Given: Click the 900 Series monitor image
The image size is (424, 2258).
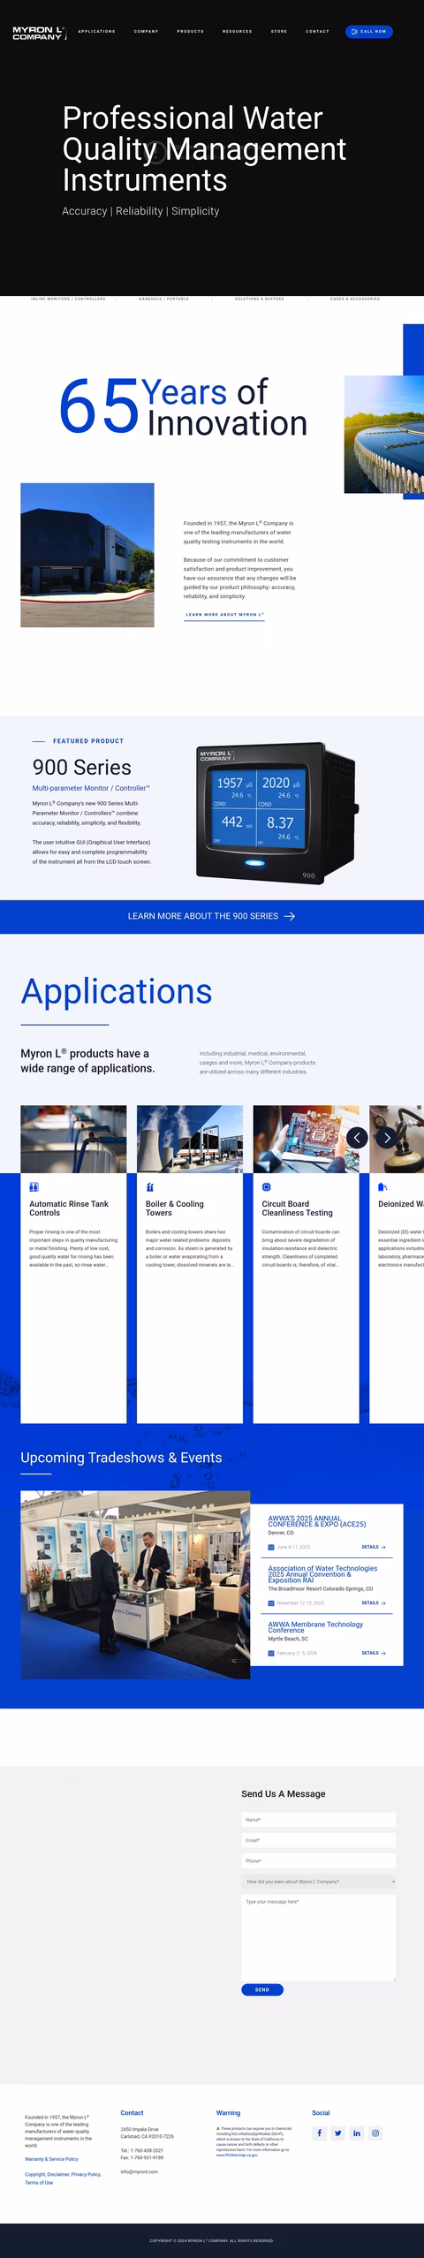Looking at the screenshot, I should point(276,814).
